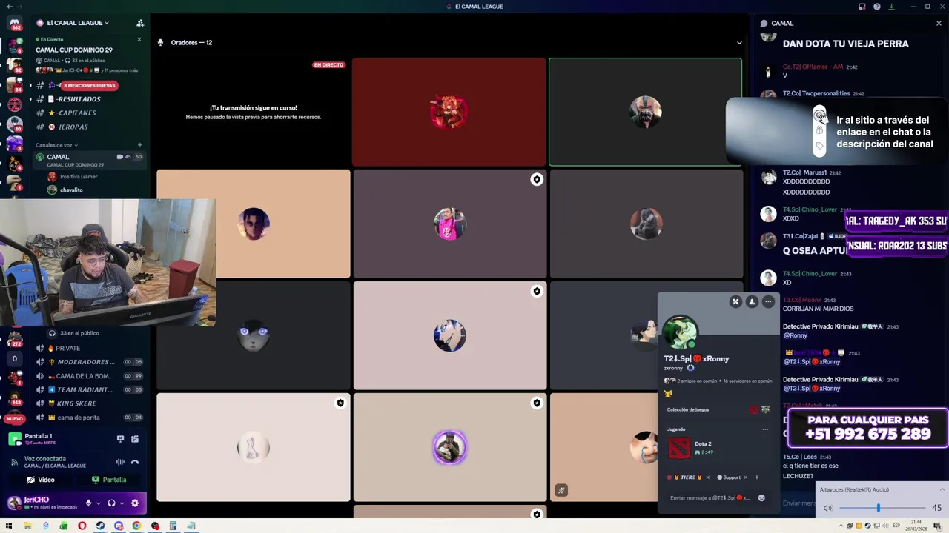Click the 8 MENCIONES NUEVAS pill
This screenshot has width=949, height=533.
tap(90, 85)
